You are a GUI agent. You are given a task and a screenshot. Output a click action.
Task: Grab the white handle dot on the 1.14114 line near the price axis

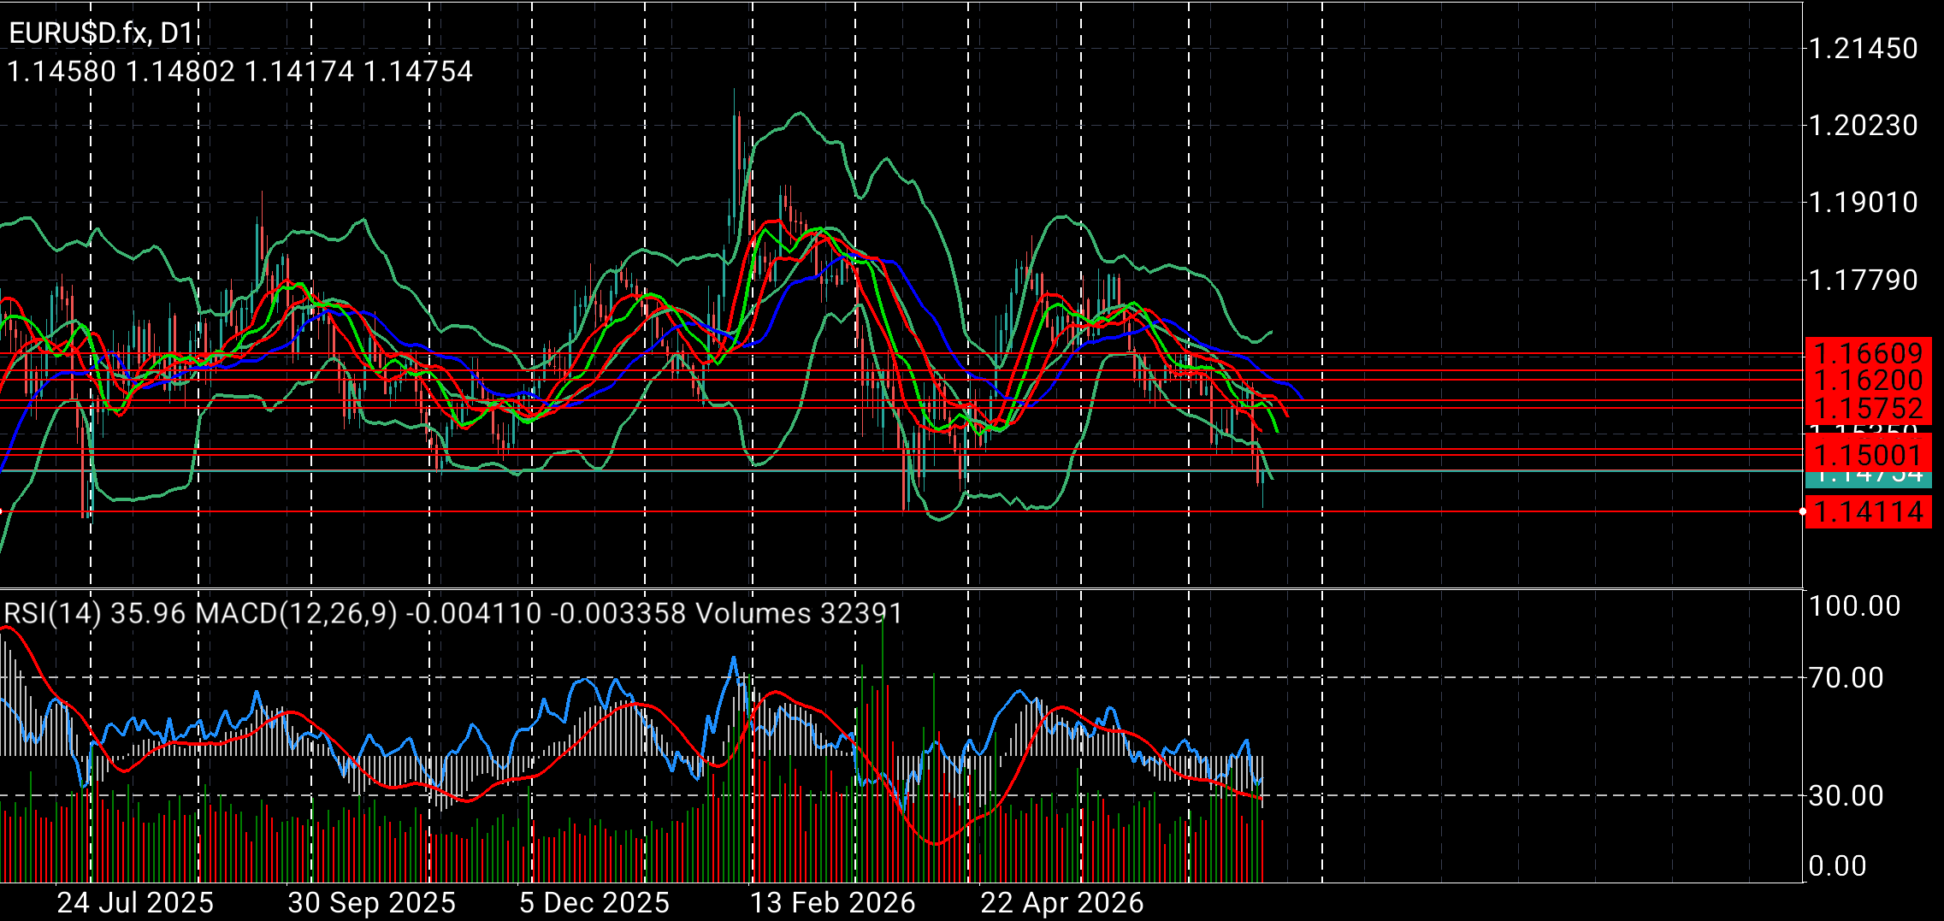click(x=1802, y=511)
